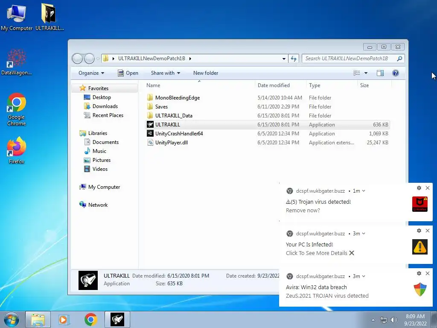Open settings for the Trojan virus detected notification
Screen dimensions: 437x328
419,188
